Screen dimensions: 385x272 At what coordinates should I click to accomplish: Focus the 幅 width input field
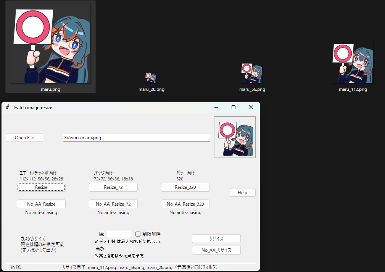(119, 234)
